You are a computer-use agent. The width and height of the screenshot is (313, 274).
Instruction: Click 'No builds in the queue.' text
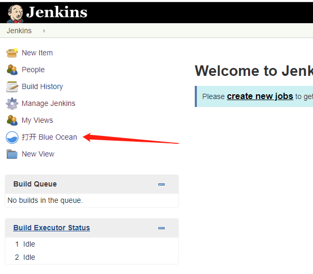tap(45, 200)
